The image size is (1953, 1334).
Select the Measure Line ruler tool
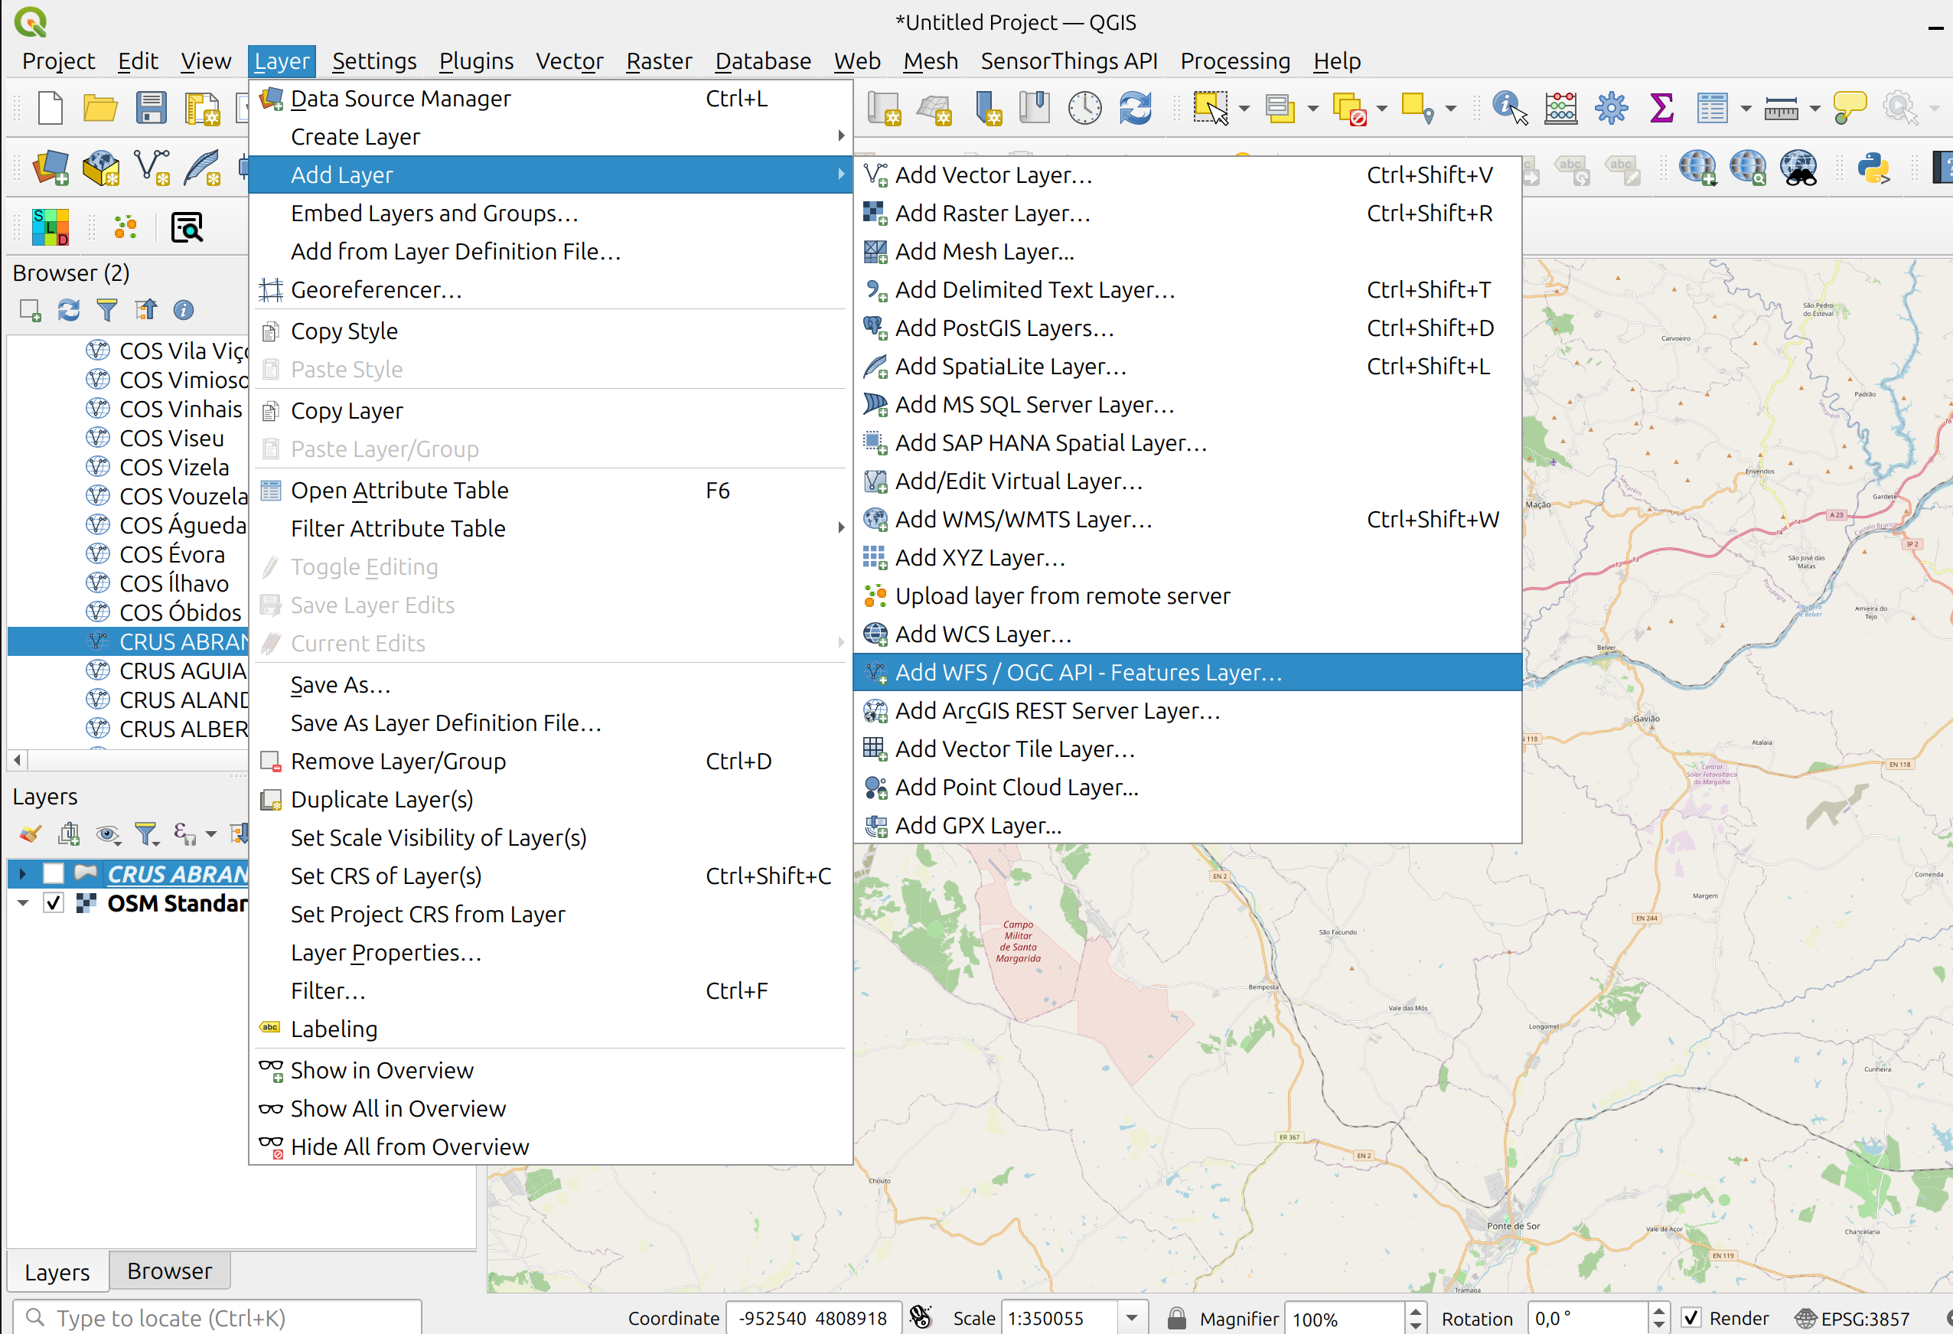[x=1781, y=109]
